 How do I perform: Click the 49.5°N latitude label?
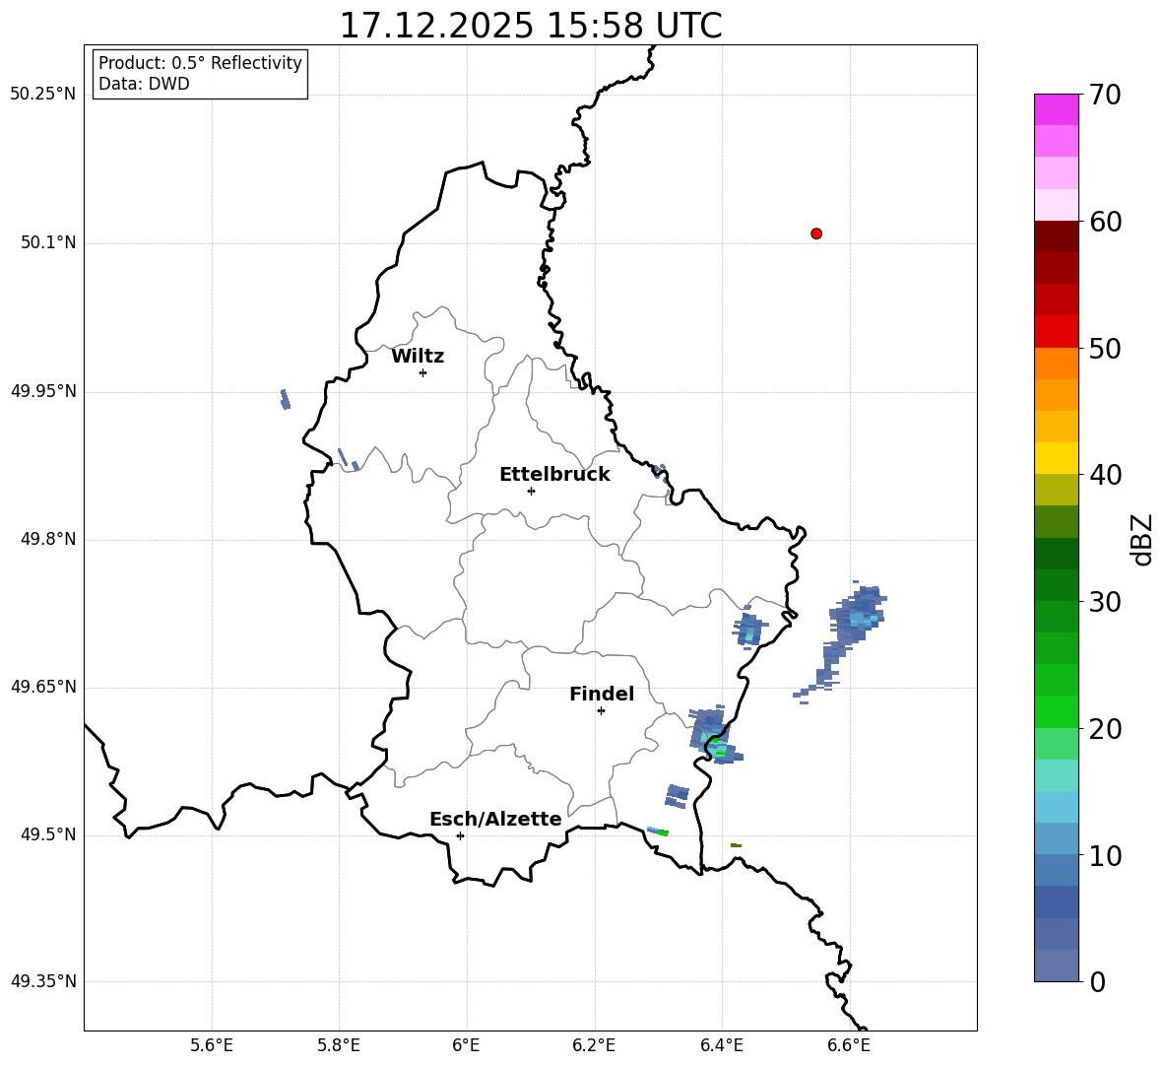point(49,834)
